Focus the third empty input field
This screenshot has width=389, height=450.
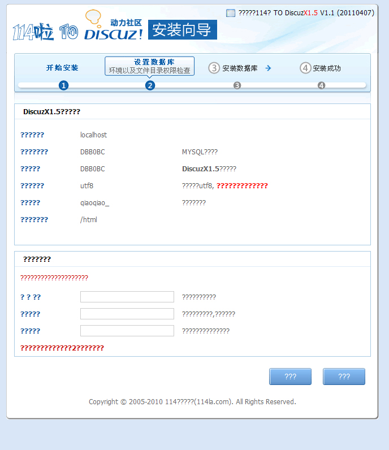(127, 331)
